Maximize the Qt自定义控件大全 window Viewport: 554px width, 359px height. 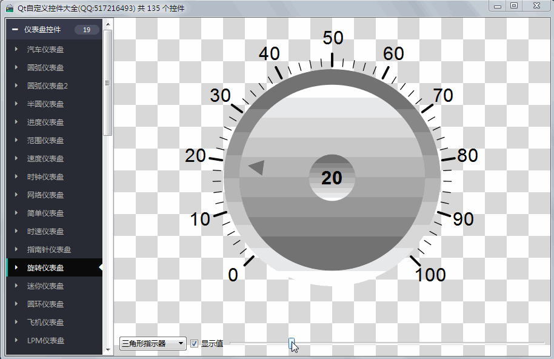[x=514, y=6]
